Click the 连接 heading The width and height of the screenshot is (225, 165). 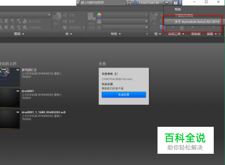pos(102,64)
